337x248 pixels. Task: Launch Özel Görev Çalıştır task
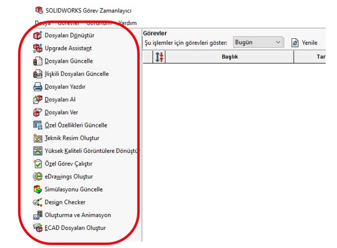(x=68, y=164)
